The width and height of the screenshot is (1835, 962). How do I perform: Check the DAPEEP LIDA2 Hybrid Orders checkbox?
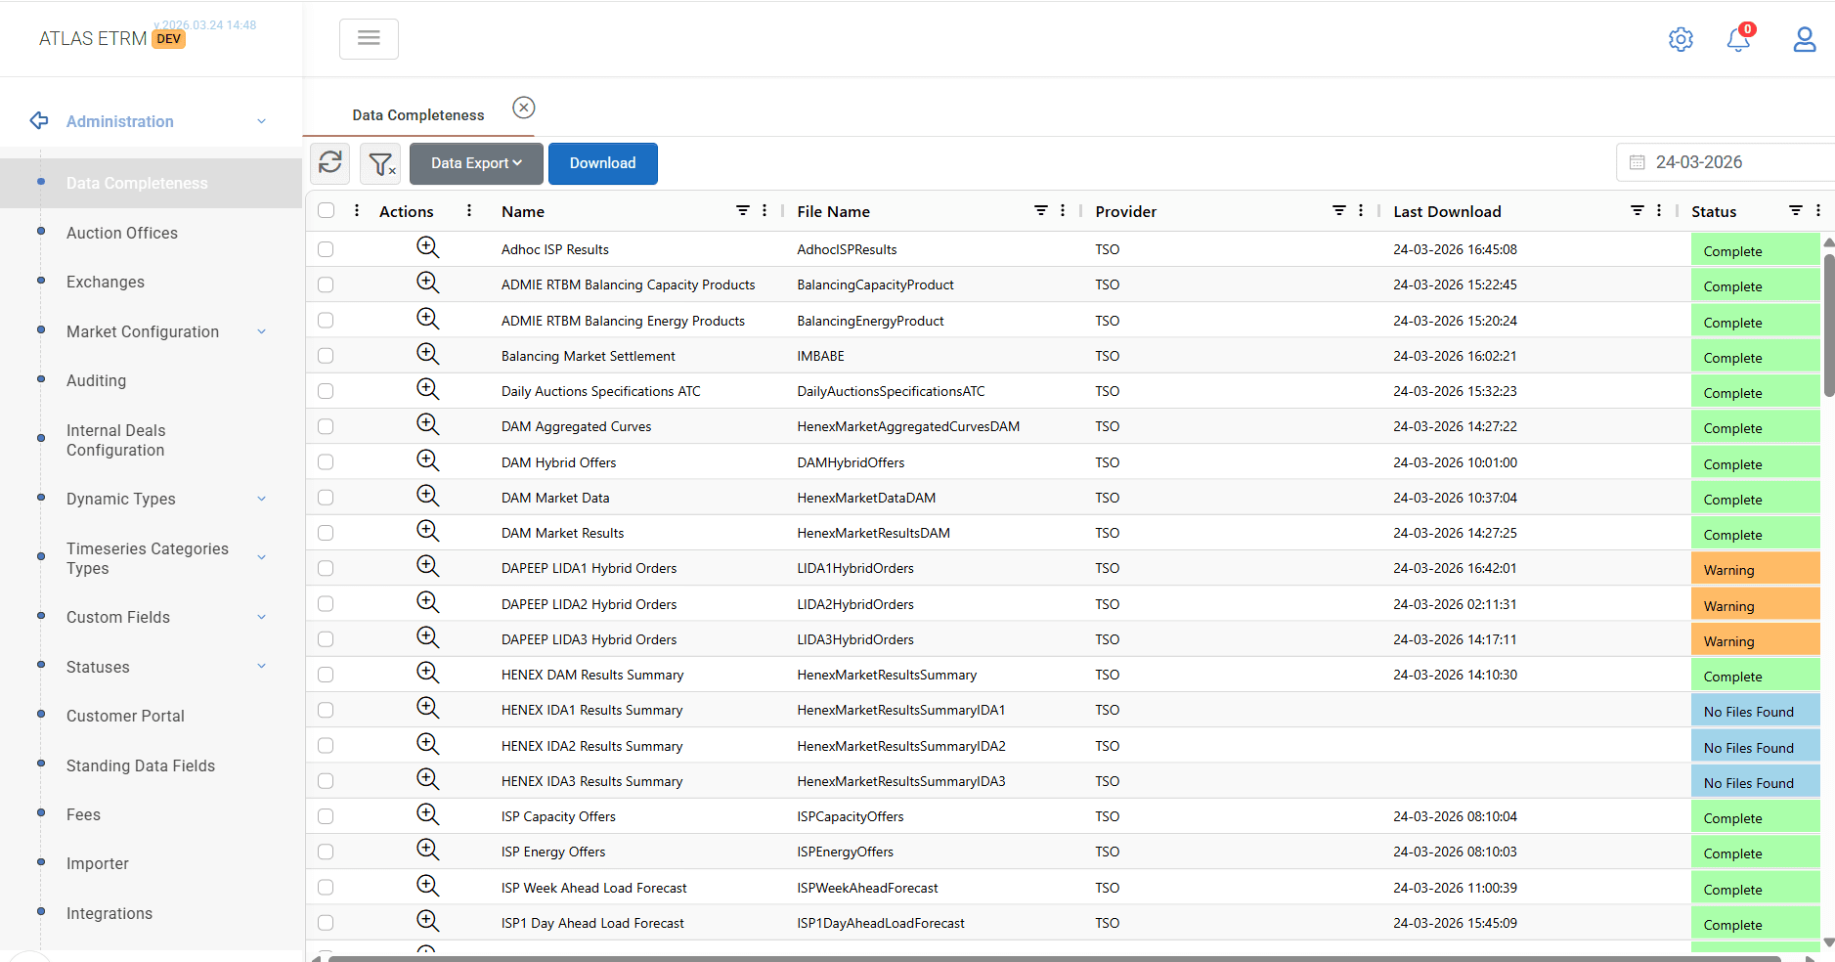coord(326,604)
